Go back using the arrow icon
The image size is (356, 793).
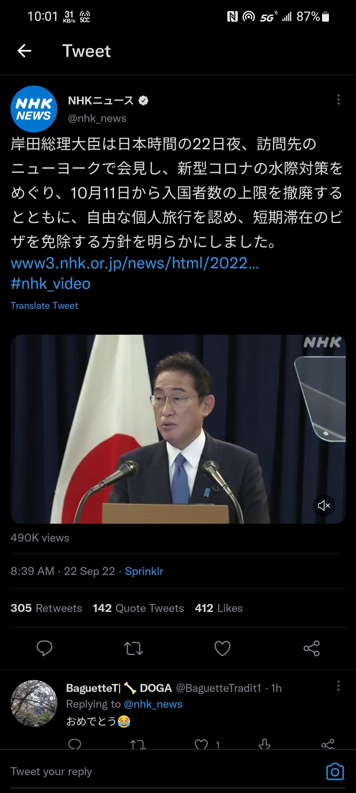point(24,51)
